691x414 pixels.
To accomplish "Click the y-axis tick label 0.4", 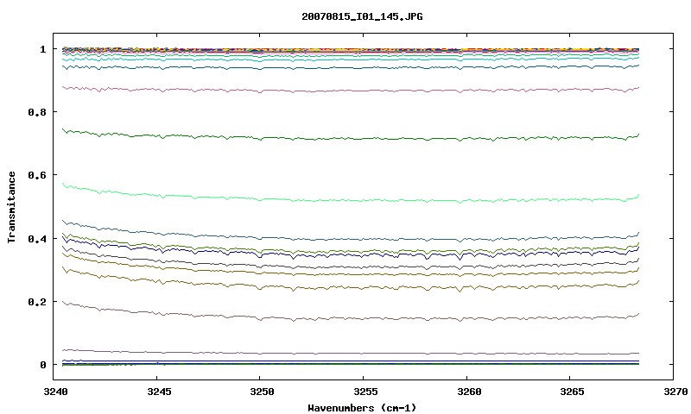I will [x=37, y=238].
